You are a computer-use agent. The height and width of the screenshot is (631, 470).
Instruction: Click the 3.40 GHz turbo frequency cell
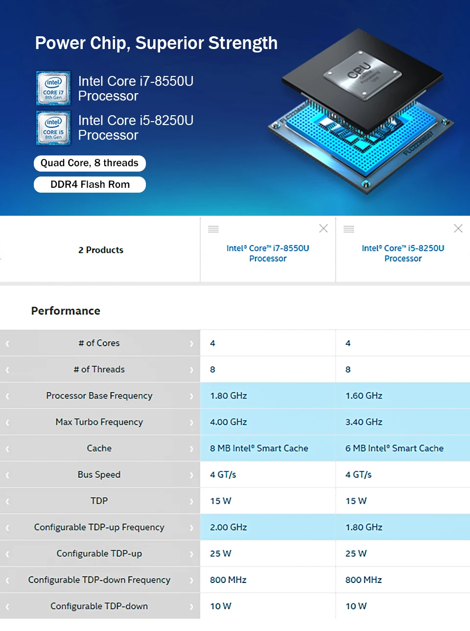pos(403,422)
